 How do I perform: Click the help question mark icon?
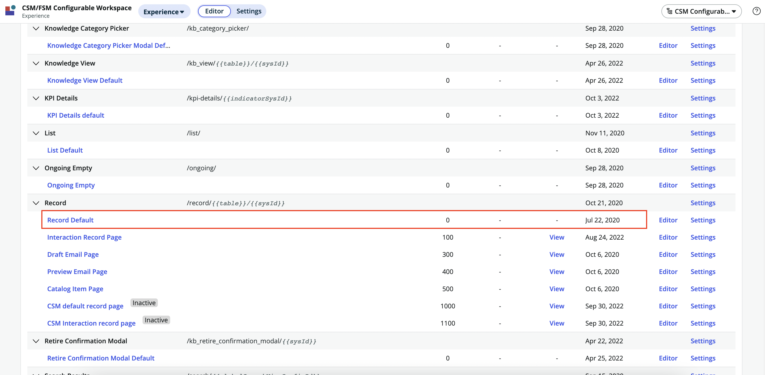click(756, 11)
